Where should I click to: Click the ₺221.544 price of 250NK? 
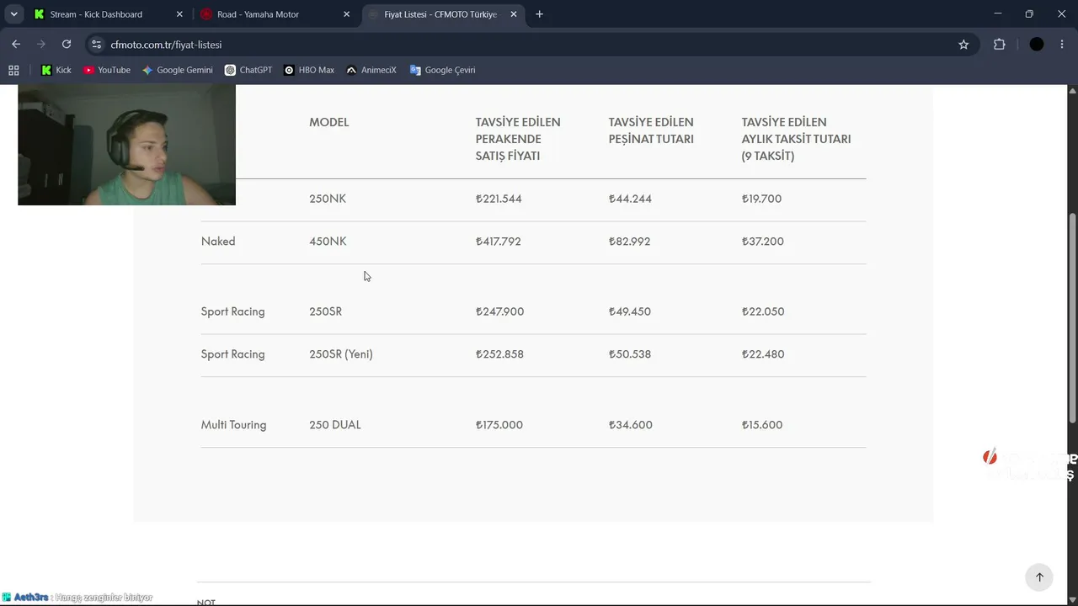[x=499, y=199]
